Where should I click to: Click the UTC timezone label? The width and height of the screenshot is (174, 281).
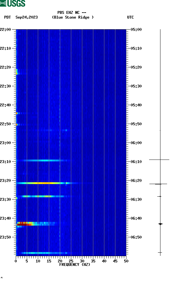pyautogui.click(x=130, y=17)
